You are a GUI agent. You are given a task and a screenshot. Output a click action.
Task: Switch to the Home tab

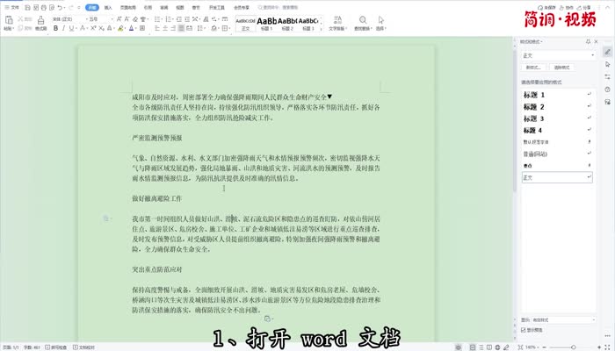(91, 7)
